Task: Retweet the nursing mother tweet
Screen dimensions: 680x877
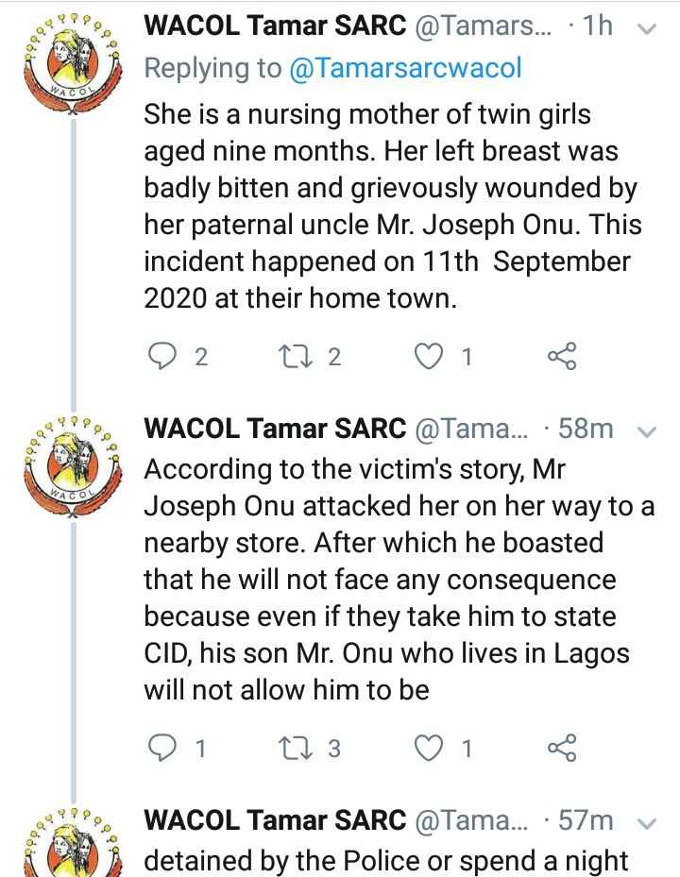Action: 295,356
